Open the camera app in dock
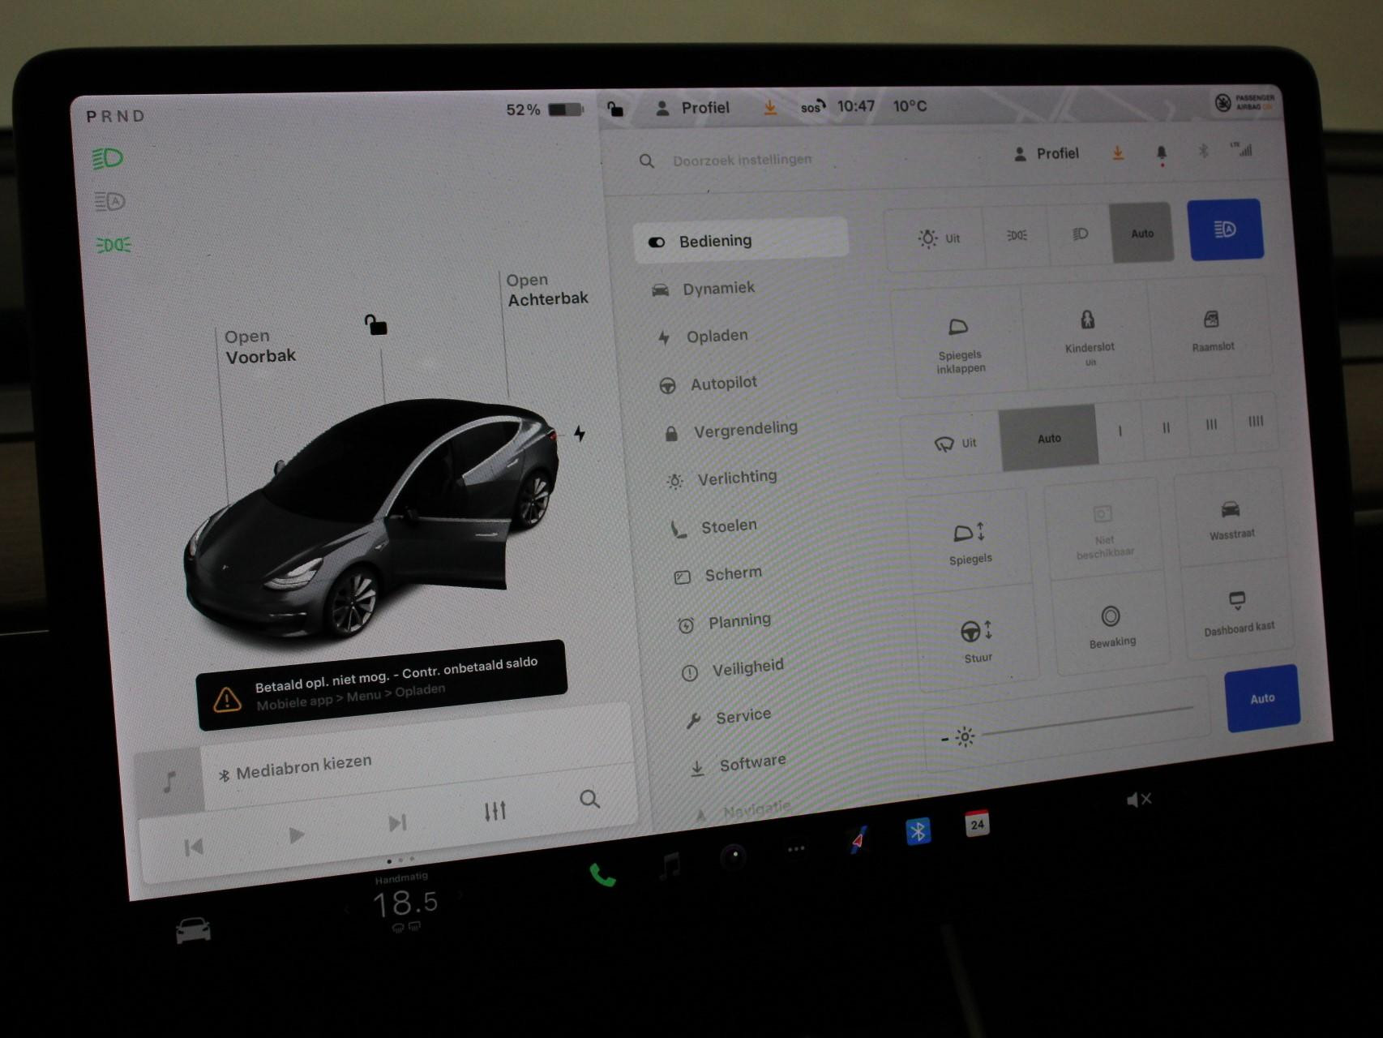This screenshot has width=1383, height=1038. [734, 856]
